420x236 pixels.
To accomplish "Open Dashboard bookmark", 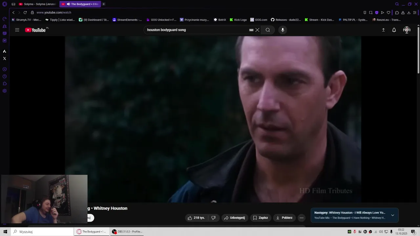I will pyautogui.click(x=94, y=20).
